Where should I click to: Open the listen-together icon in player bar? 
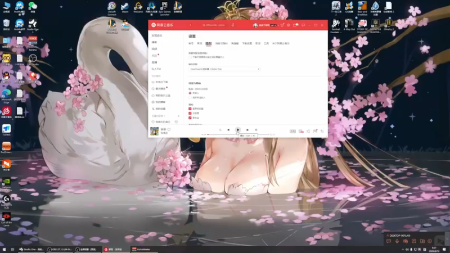coord(315,131)
